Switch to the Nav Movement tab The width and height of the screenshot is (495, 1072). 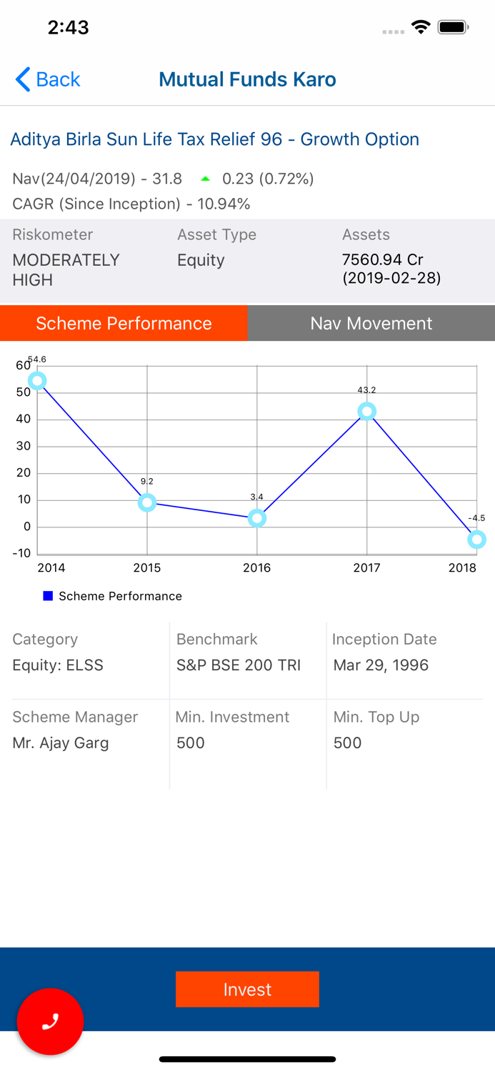coord(371,323)
